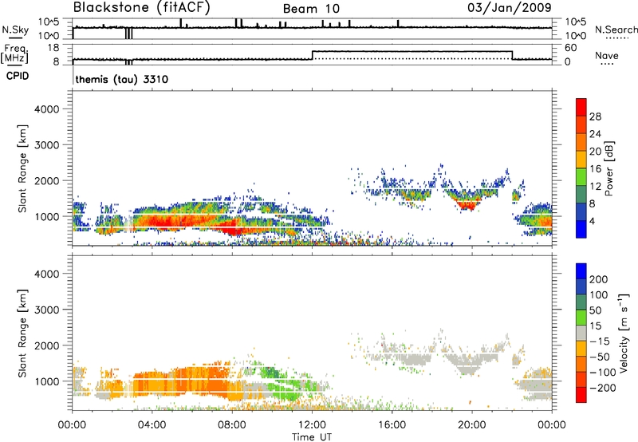This screenshot has width=638, height=442.
Task: Click the red top segment of Power colorbar
Action: point(581,107)
